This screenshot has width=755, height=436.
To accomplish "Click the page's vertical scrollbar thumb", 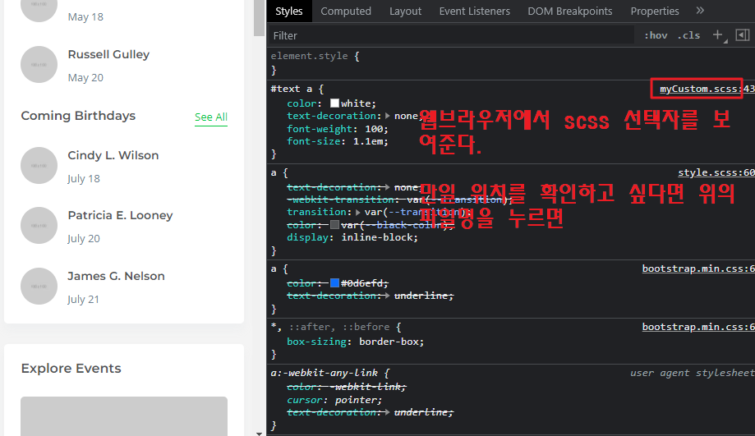I will [259, 17].
